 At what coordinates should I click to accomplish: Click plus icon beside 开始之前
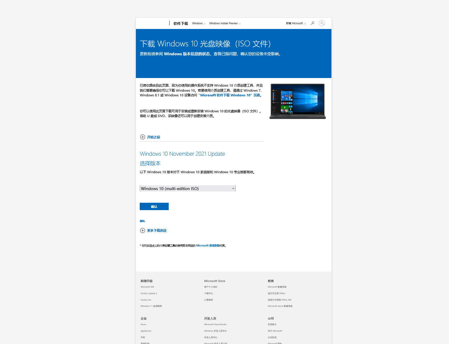[142, 137]
